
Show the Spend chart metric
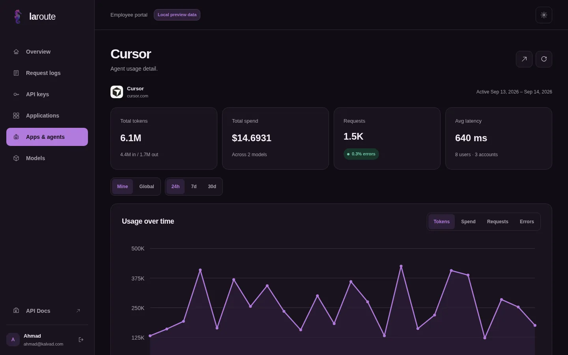468,222
